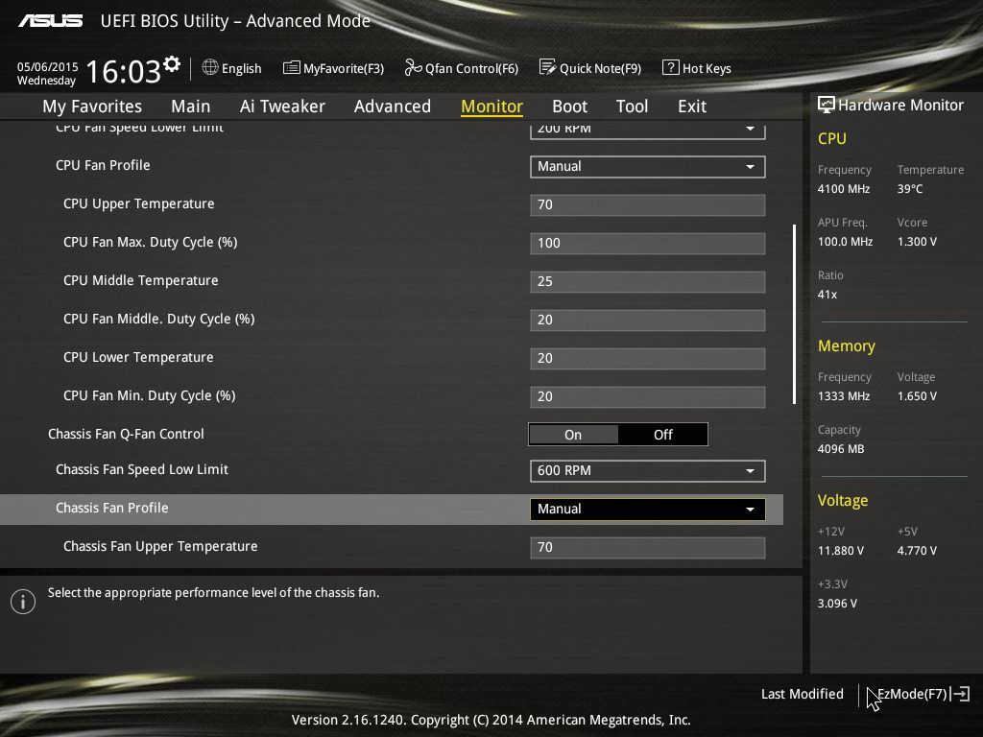Image resolution: width=983 pixels, height=737 pixels.
Task: Click the Hot Keys question mark icon
Action: (670, 68)
